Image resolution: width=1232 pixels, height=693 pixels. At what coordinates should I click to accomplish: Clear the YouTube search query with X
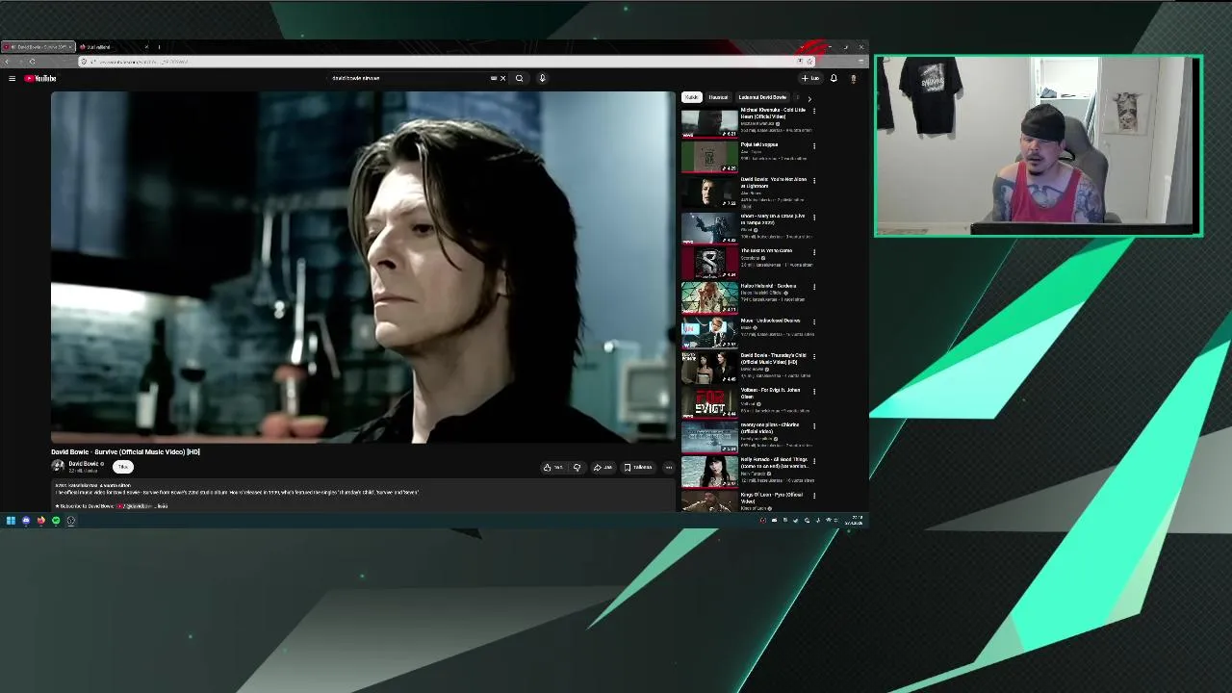502,78
